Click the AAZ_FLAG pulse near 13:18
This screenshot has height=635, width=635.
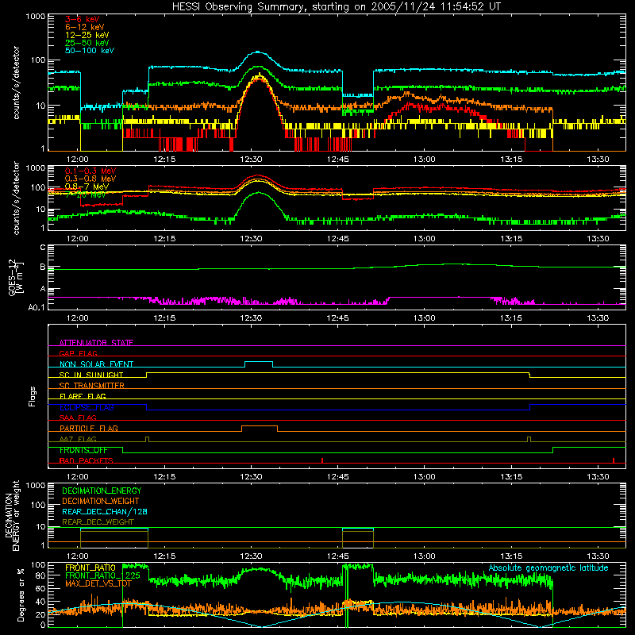[x=529, y=439]
